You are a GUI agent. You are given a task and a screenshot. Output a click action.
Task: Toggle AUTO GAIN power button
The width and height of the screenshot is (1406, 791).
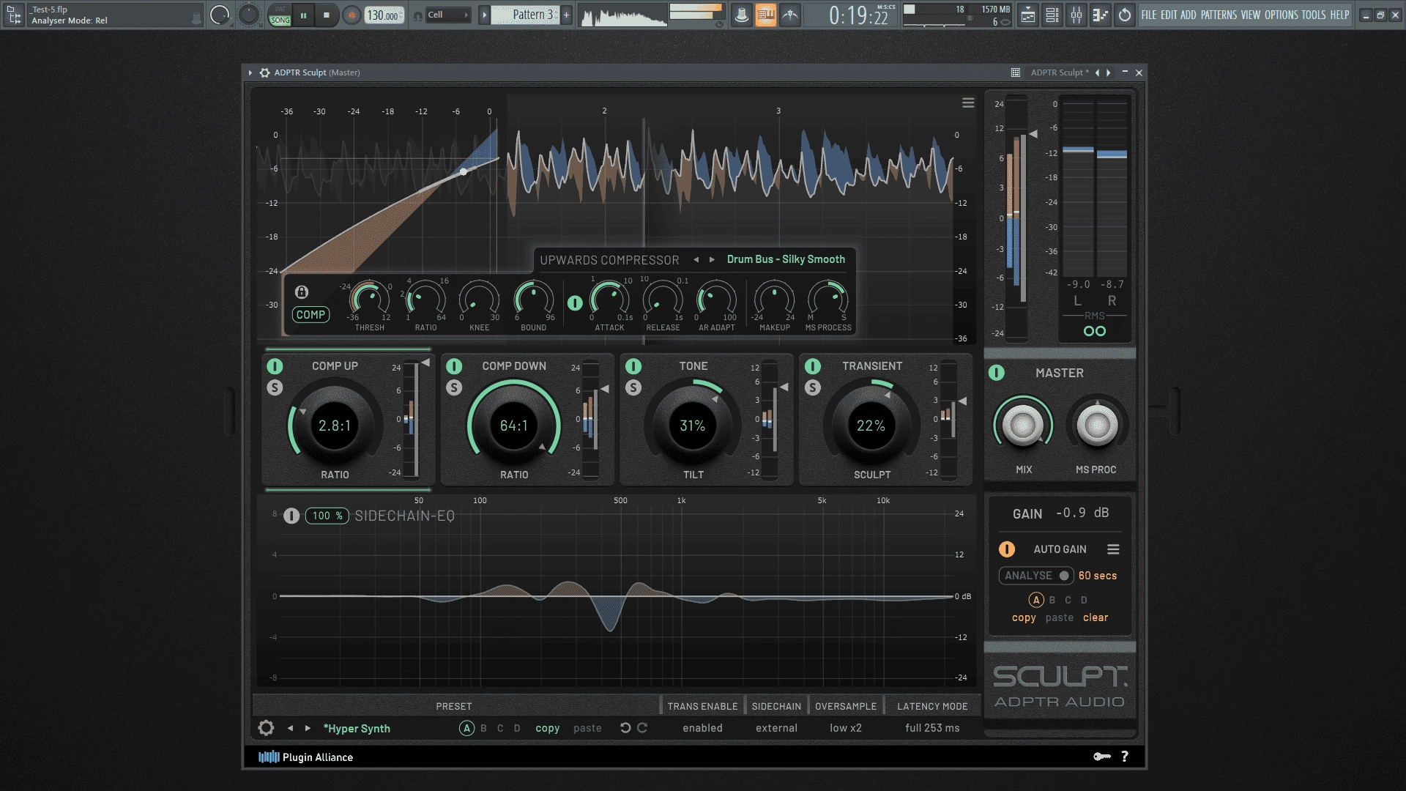pyautogui.click(x=1007, y=549)
